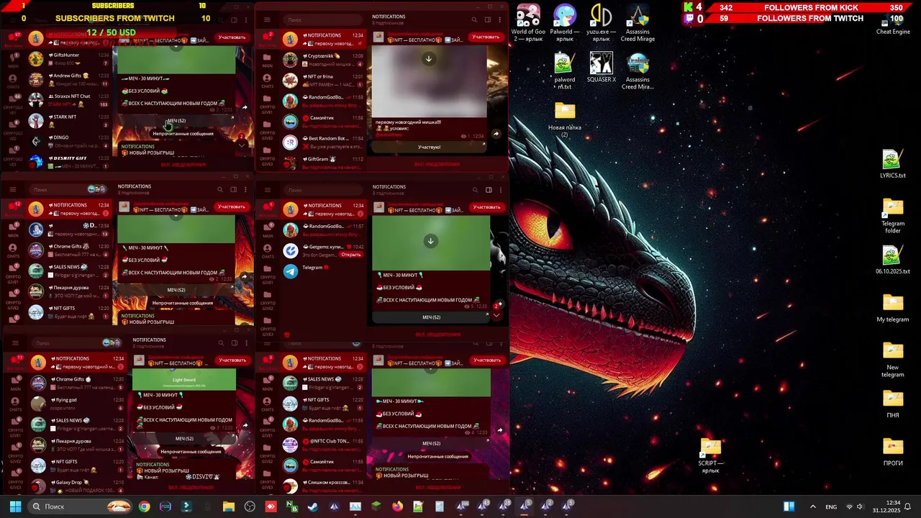The width and height of the screenshot is (921, 518).
Task: Forward arrow beside the blurred post in top-middle window
Action: click(x=496, y=134)
